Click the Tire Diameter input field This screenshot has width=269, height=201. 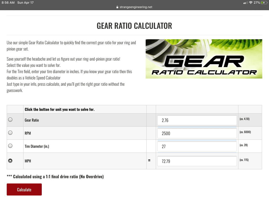(x=197, y=146)
